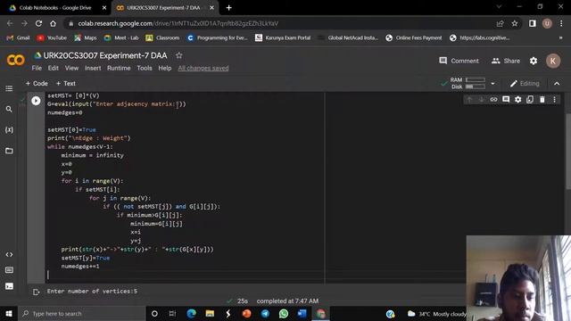Bookmark this page star icon
Viewport: 571px width, 321px height.
coord(515,23)
